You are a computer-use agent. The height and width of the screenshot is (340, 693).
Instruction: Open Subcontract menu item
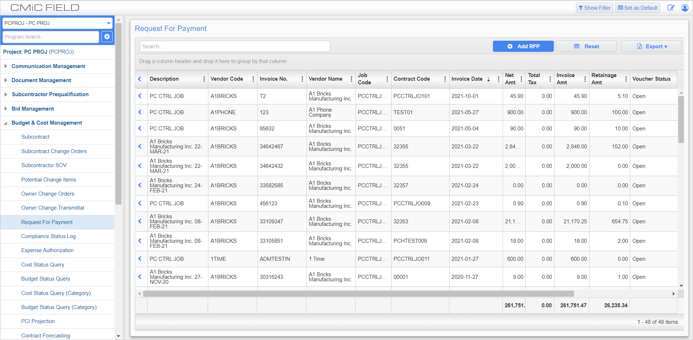click(x=35, y=137)
